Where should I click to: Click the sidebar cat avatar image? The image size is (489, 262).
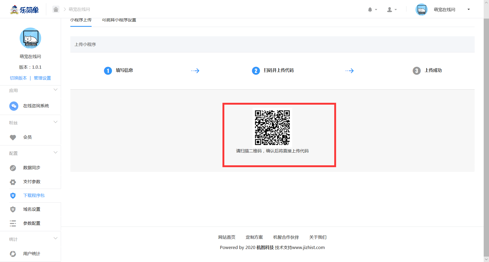click(x=30, y=38)
